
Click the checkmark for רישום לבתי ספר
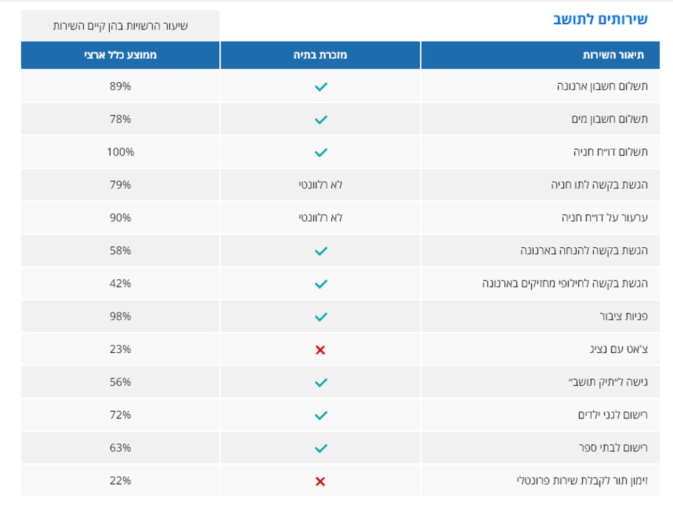tap(320, 448)
